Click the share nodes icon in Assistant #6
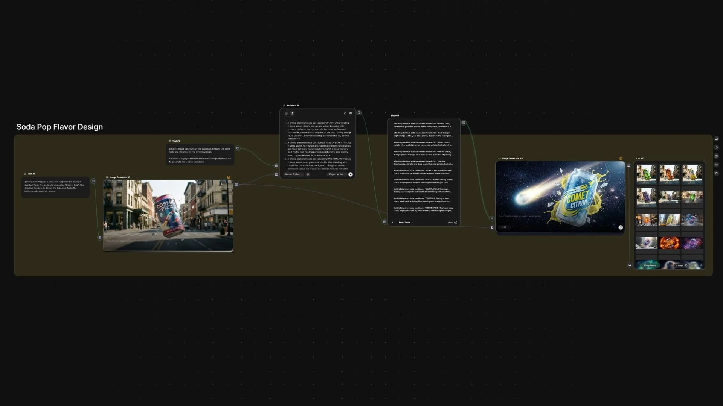This screenshot has height=406, width=723. [x=292, y=113]
